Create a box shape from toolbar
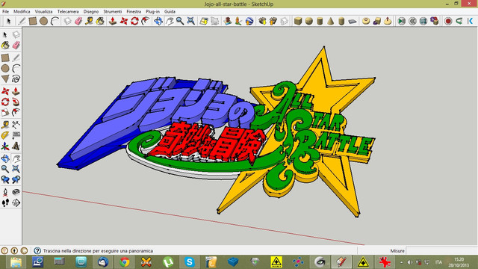Image resolution: width=478 pixels, height=269 pixels. 298,21
